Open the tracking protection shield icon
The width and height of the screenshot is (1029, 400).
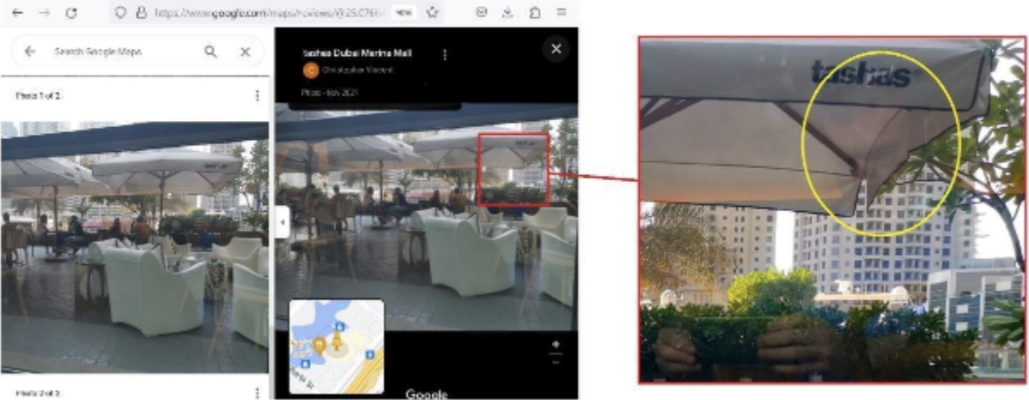click(x=120, y=13)
